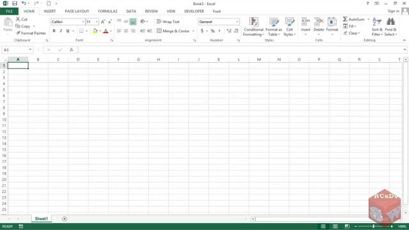Switch to the DEVELOPER tab
Viewport: 409px width, 230px height.
click(x=194, y=11)
